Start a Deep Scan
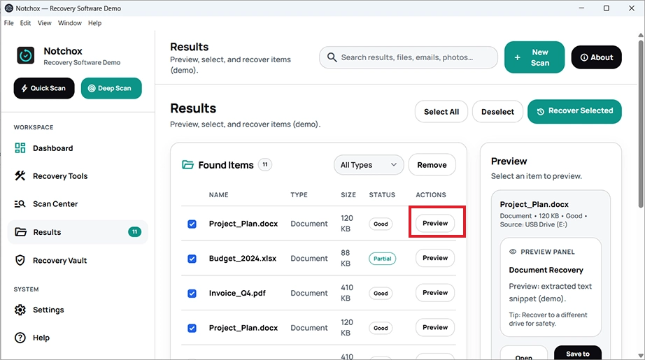Image resolution: width=645 pixels, height=360 pixels. click(111, 88)
